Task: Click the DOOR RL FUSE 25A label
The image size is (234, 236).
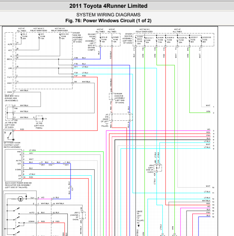Action: coord(183,40)
